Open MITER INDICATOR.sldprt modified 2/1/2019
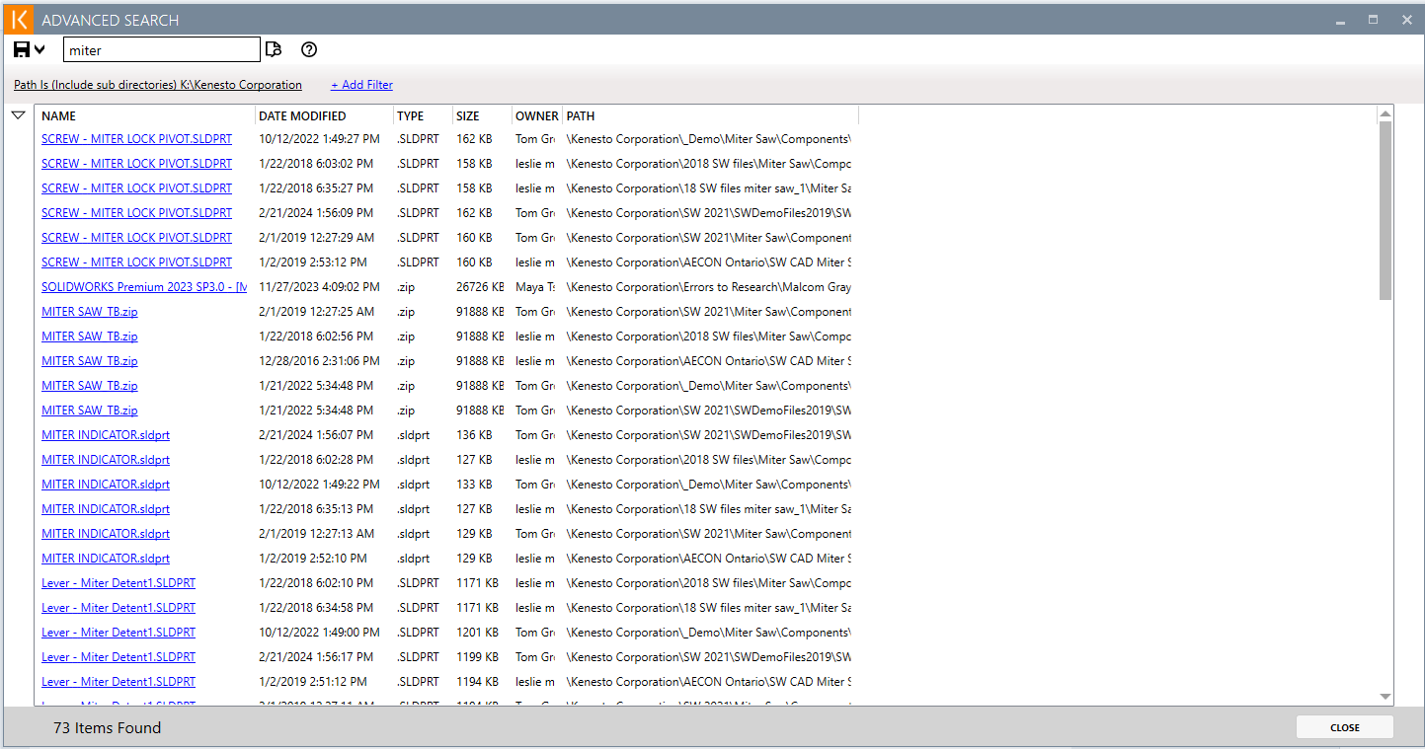The image size is (1425, 749). (106, 534)
